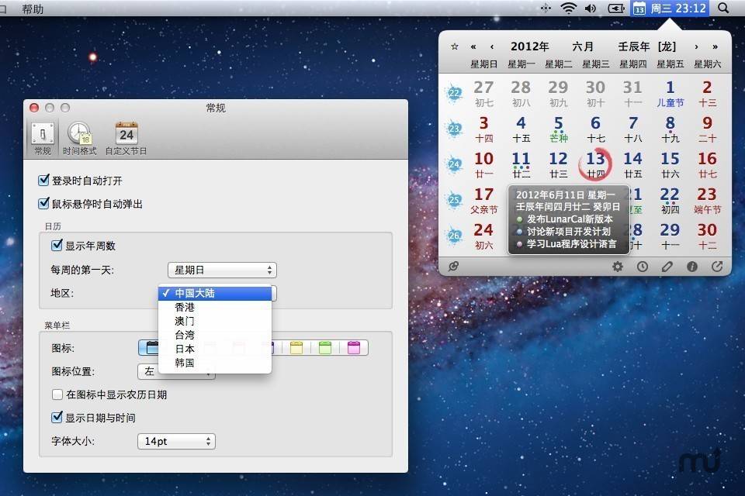Click week 24 badge in calendar

pyautogui.click(x=455, y=164)
